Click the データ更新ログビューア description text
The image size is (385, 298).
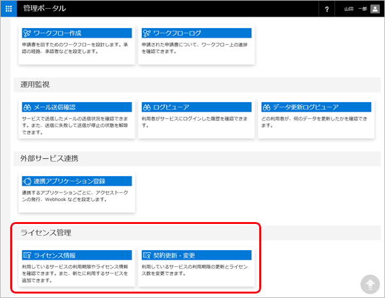coord(314,122)
